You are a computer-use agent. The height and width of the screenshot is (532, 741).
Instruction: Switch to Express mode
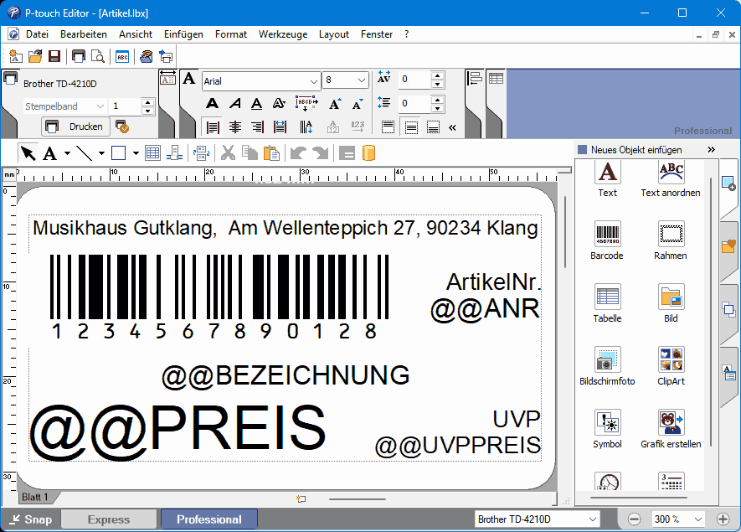coord(109,519)
